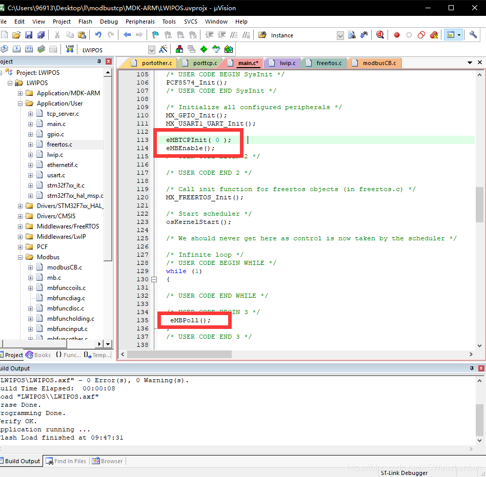Open the Pack Installer icon
This screenshot has width=486, height=477.
coord(229,49)
